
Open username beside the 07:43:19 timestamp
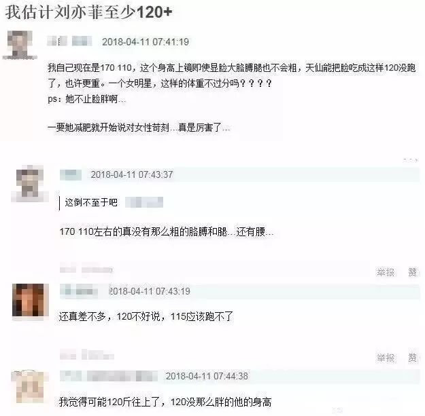[x=79, y=291]
